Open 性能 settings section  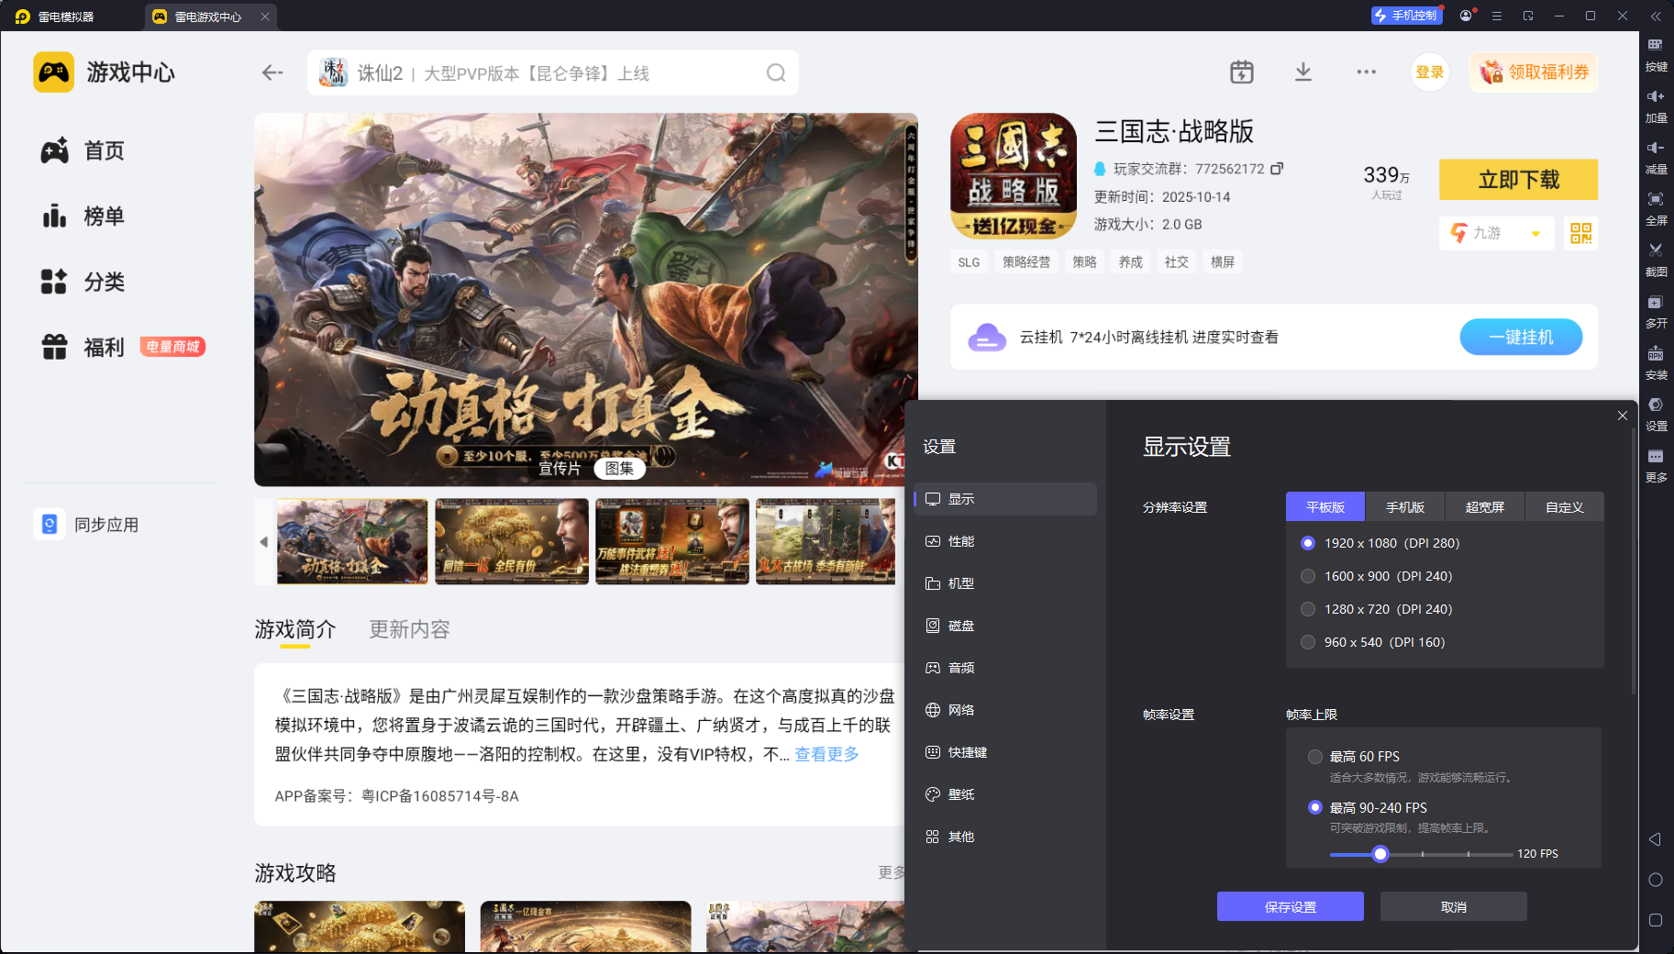(x=1005, y=541)
